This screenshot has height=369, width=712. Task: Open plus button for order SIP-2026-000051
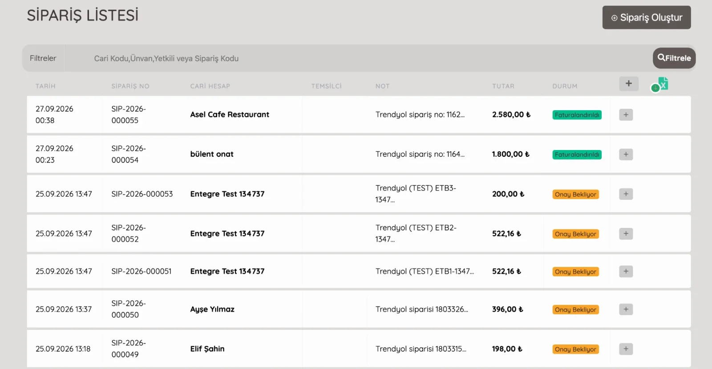coord(626,271)
